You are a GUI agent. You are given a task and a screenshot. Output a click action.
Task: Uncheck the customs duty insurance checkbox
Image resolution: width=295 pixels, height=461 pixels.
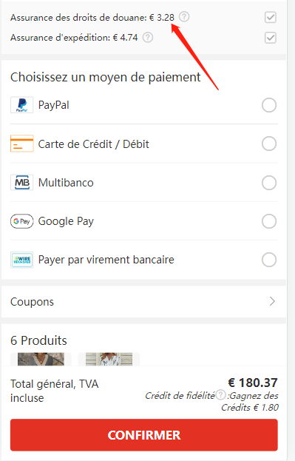271,17
